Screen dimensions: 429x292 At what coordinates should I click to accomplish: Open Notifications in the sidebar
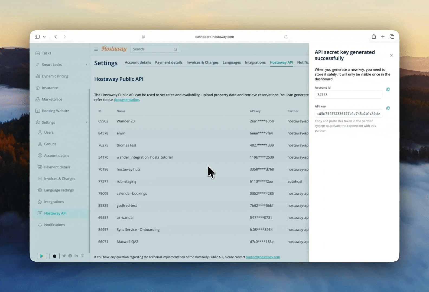(x=54, y=225)
